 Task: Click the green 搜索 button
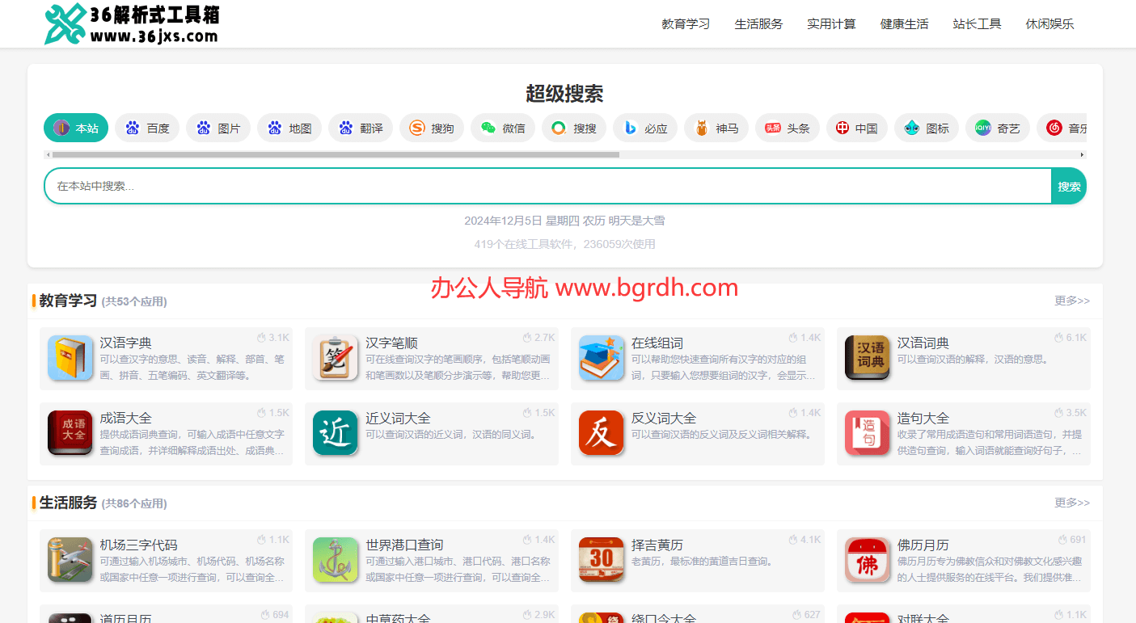(x=1069, y=186)
